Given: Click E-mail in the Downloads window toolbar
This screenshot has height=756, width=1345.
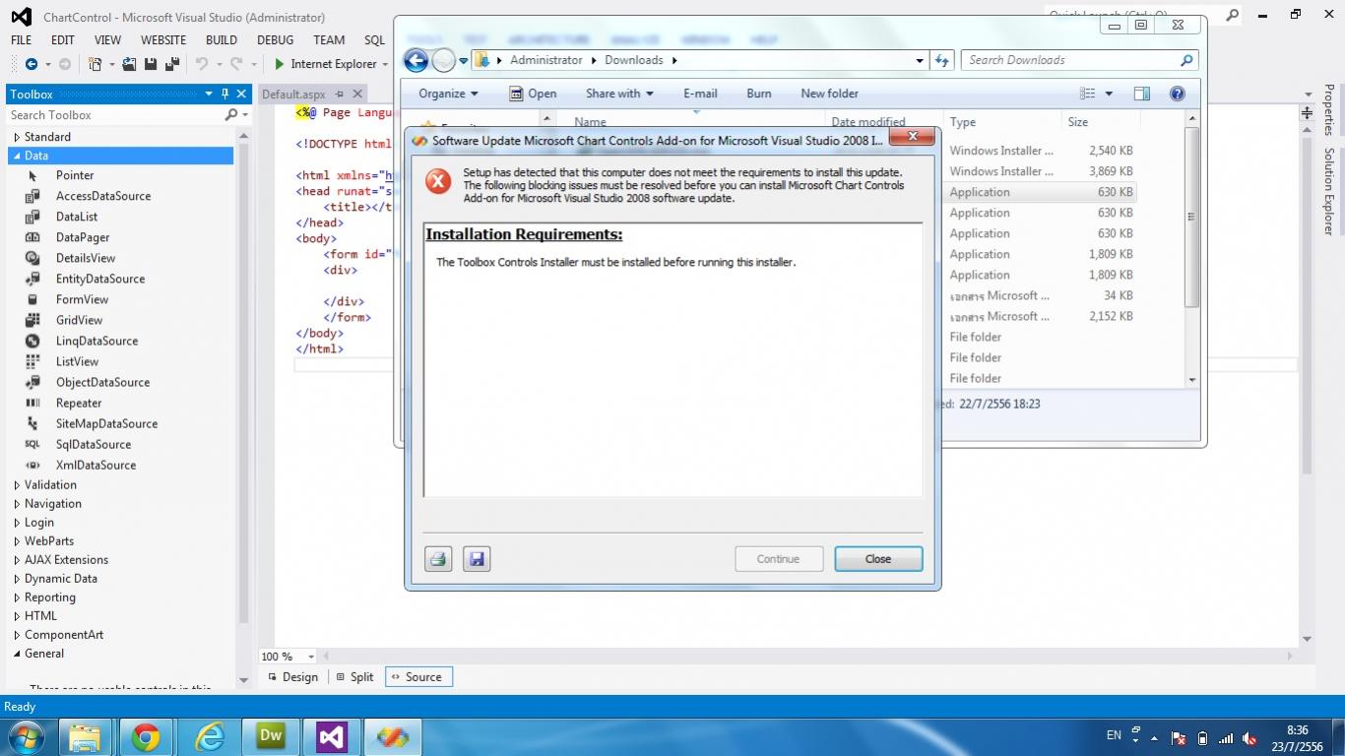Looking at the screenshot, I should click(x=700, y=94).
